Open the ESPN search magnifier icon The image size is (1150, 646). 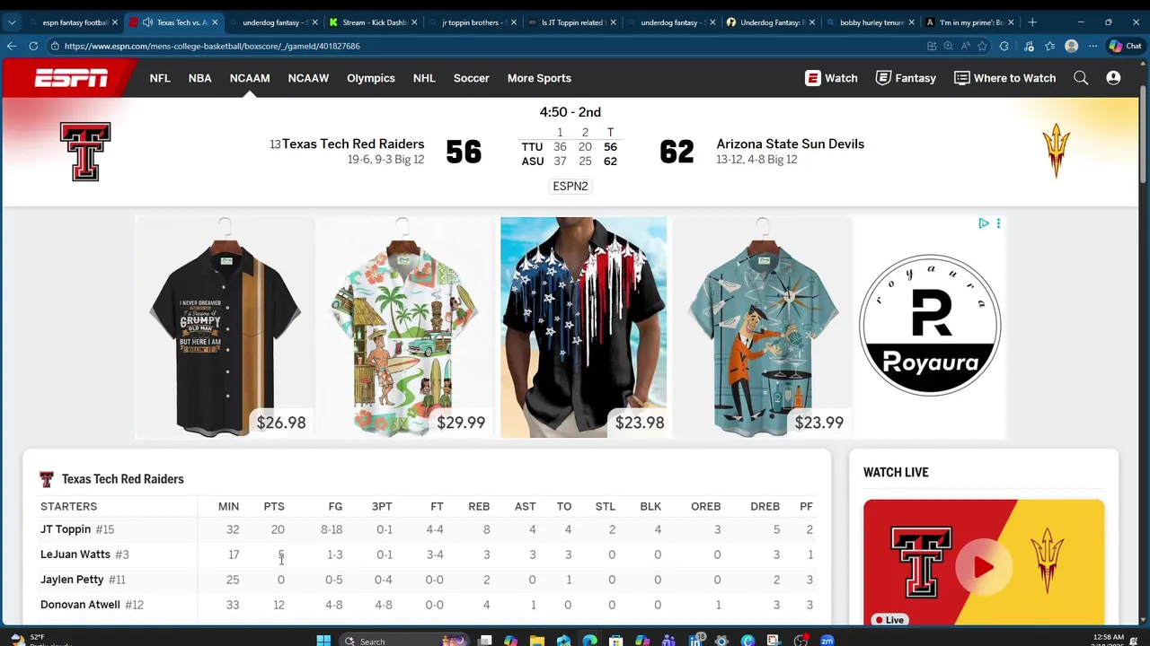[x=1081, y=78]
